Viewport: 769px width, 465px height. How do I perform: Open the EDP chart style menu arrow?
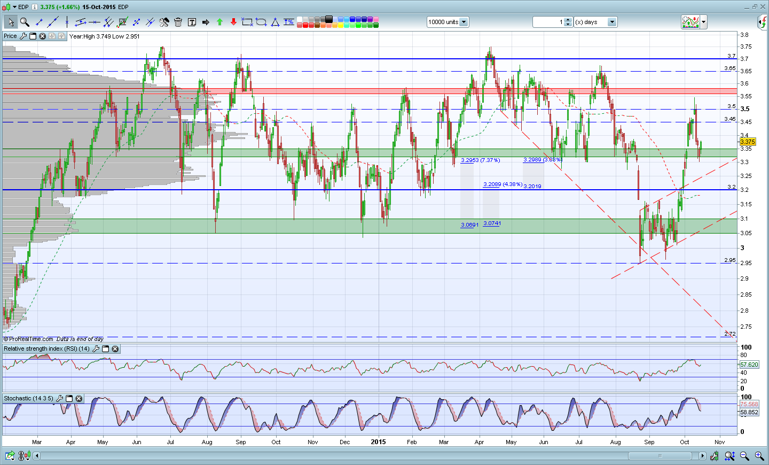click(15, 7)
